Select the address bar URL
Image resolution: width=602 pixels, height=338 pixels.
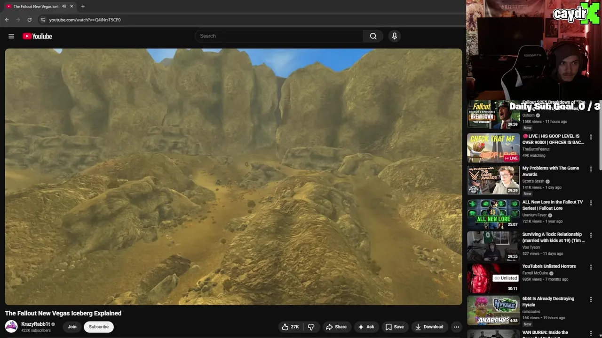[85, 20]
